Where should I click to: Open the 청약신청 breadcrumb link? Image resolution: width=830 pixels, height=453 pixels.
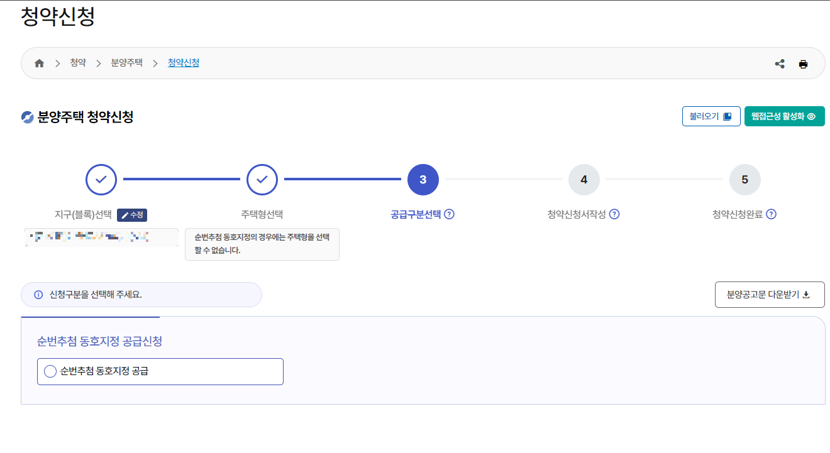(x=183, y=63)
